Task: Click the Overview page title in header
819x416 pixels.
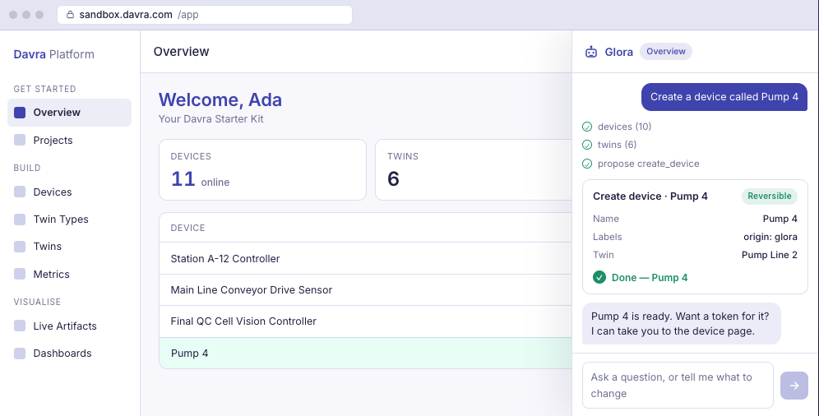Action: (181, 51)
